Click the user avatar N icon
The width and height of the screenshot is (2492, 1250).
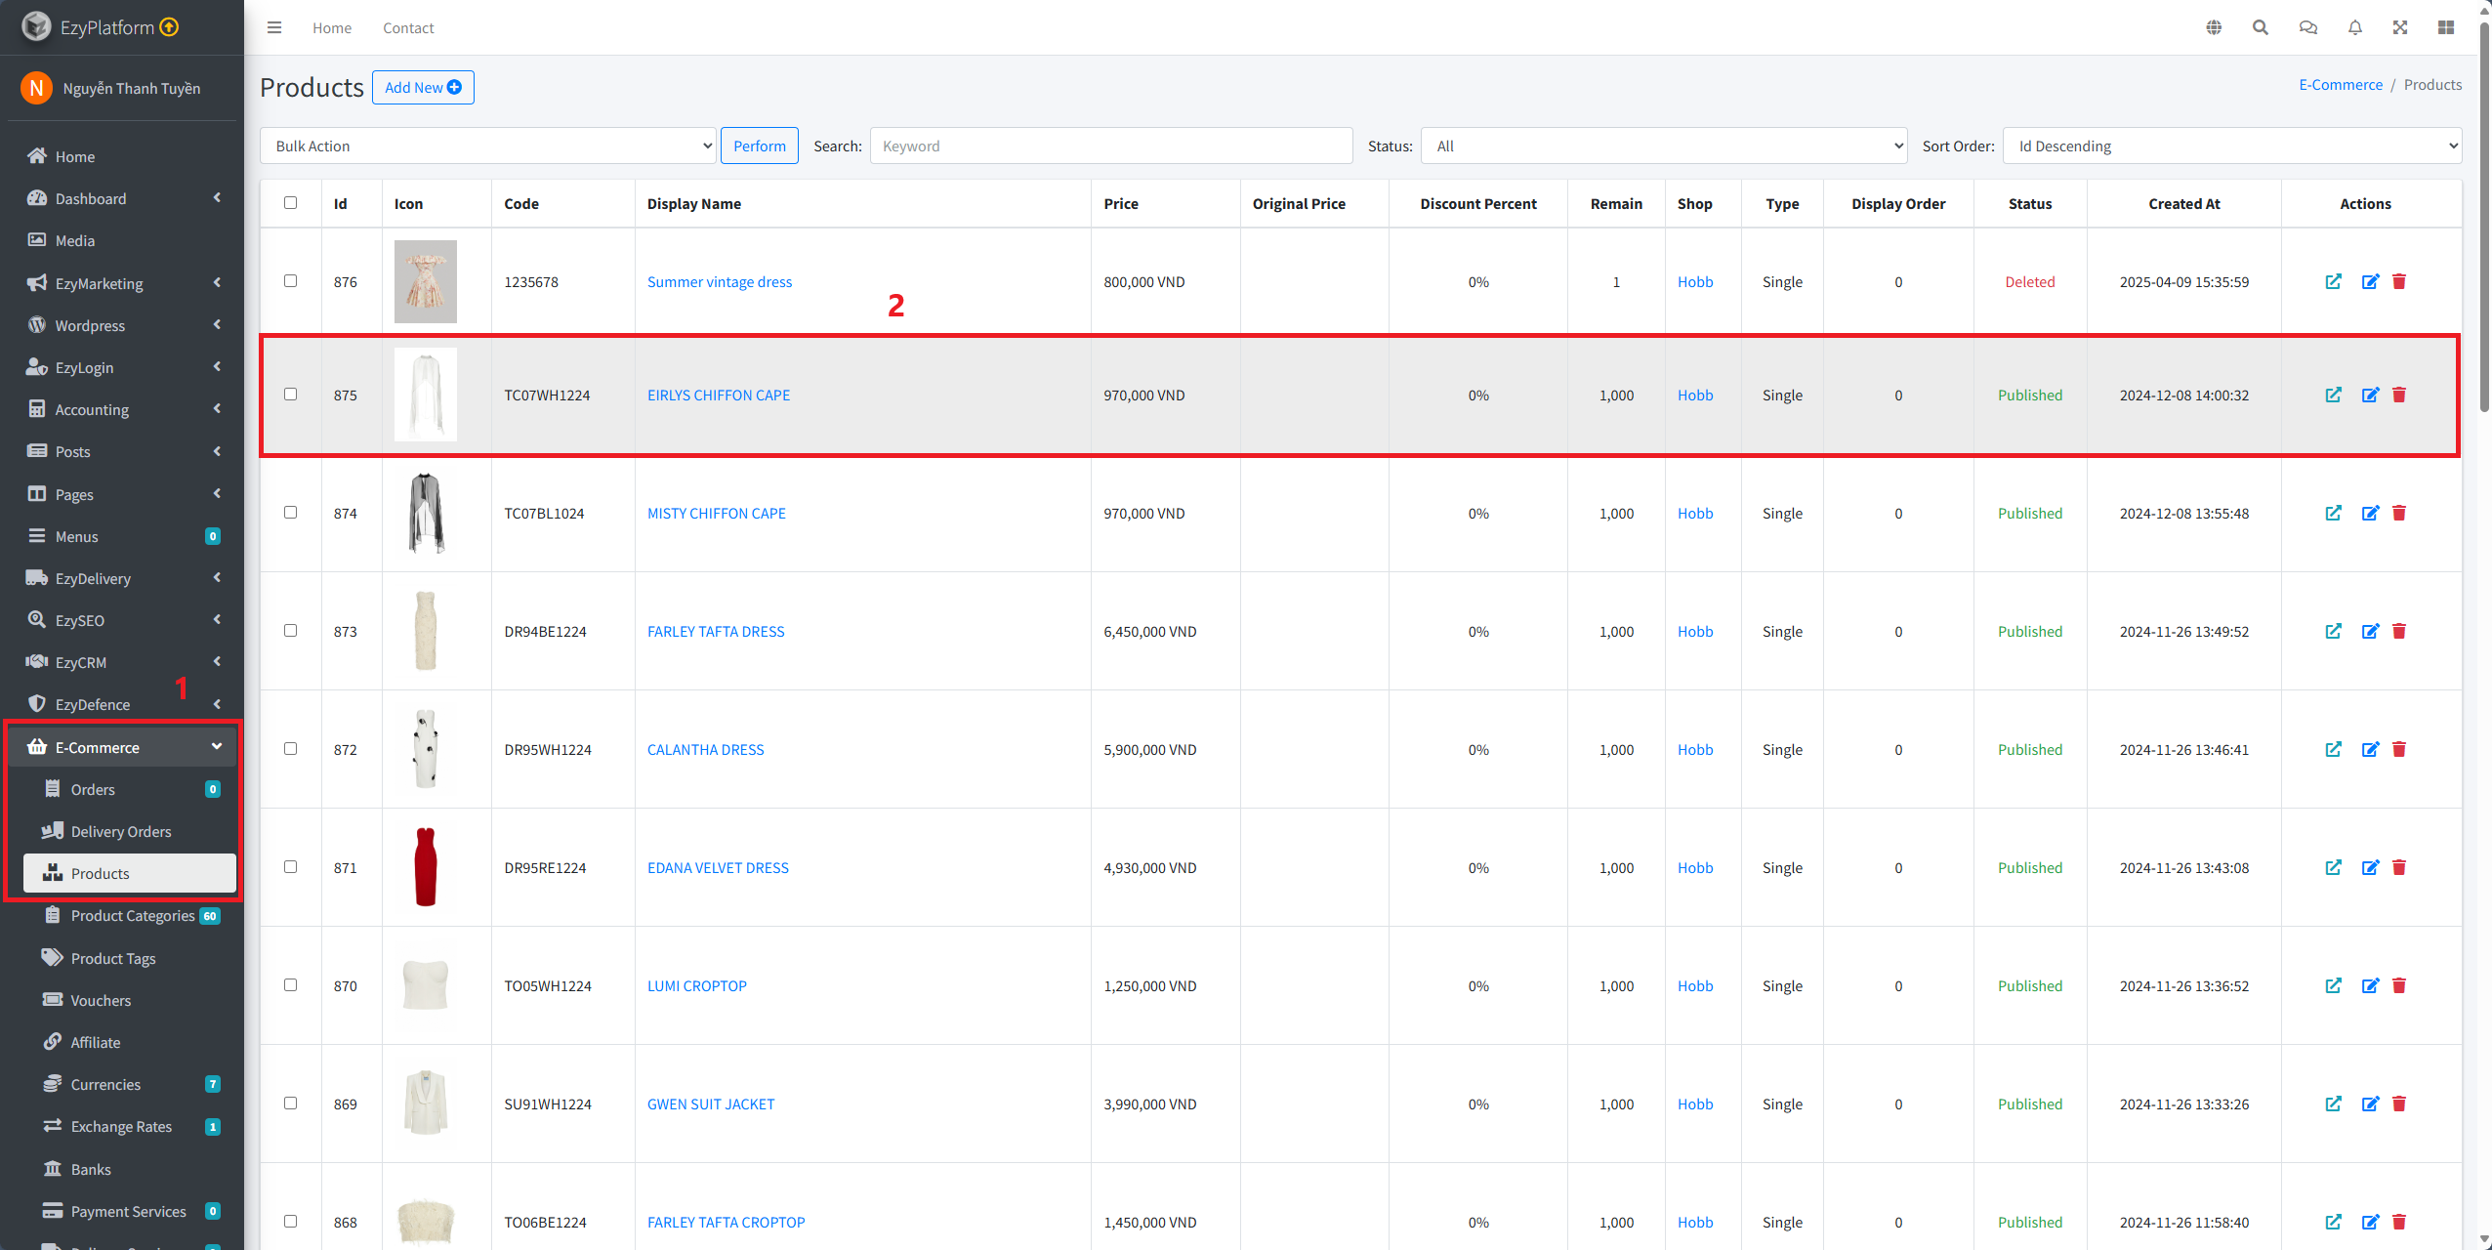(x=36, y=88)
